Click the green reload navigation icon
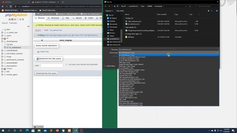237x133 pixels. (x=23, y=19)
